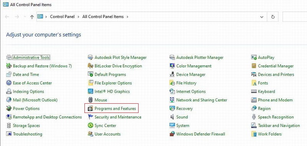Open the Sync Center icon
This screenshot has height=146, width=307.
90,125
